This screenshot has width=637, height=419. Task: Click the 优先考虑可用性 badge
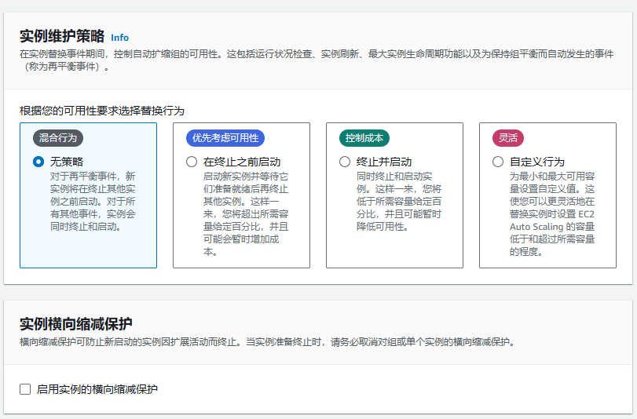point(225,138)
